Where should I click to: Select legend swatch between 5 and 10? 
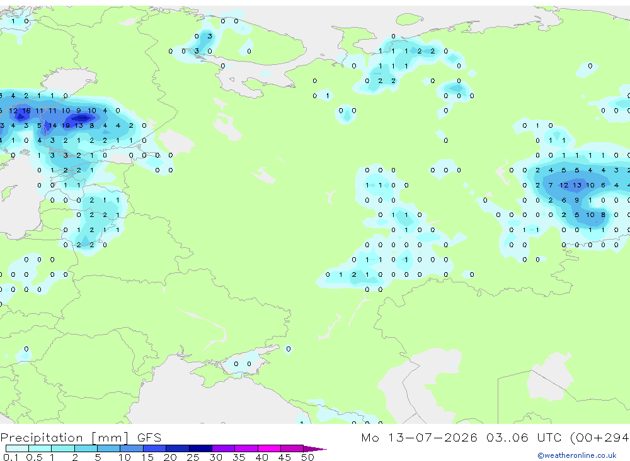(108, 448)
